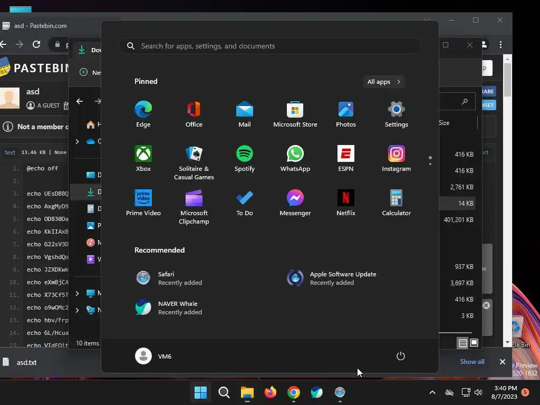The height and width of the screenshot is (405, 540).
Task: Open Microsoft Store
Action: coord(295,114)
